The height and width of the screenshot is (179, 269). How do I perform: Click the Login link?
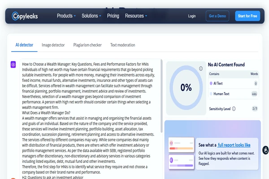(191, 16)
